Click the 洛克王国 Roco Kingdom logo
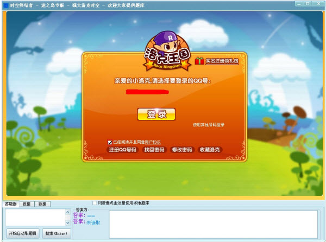326x242 pixels. coord(167,51)
